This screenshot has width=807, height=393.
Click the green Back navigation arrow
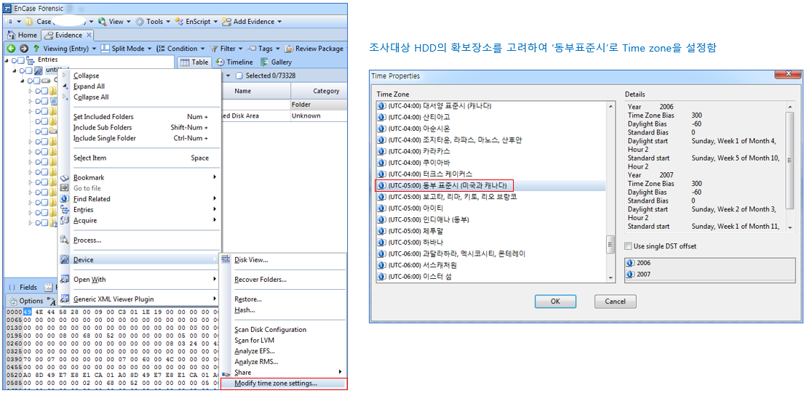(11, 48)
